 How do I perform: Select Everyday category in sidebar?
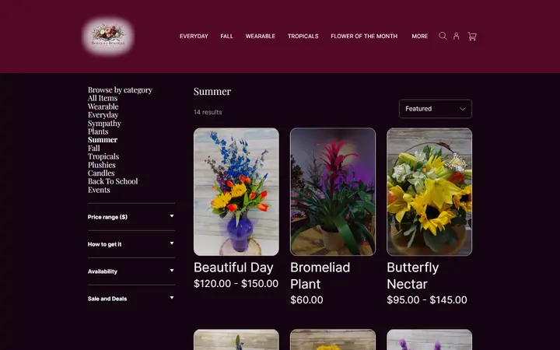(x=103, y=114)
